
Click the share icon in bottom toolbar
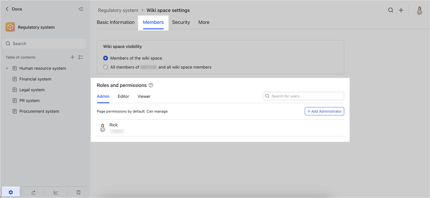tap(33, 192)
